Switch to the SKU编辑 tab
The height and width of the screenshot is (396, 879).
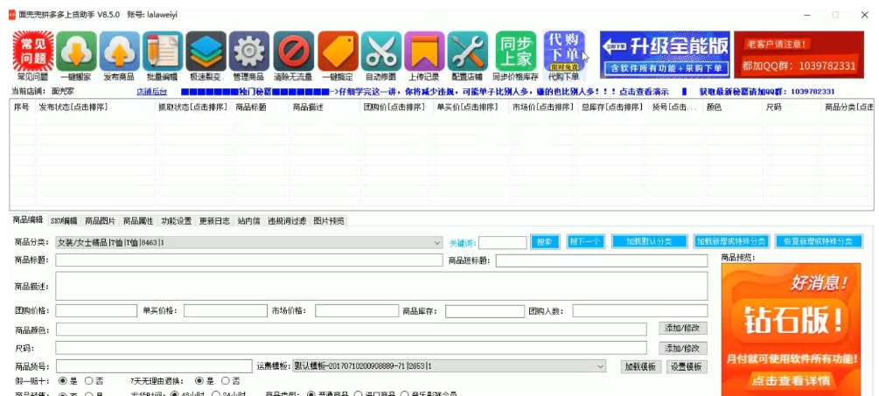[64, 220]
